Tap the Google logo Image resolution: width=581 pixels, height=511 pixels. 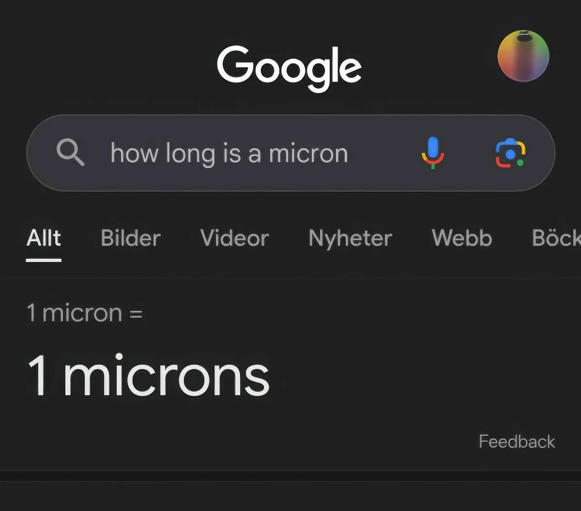pos(289,68)
